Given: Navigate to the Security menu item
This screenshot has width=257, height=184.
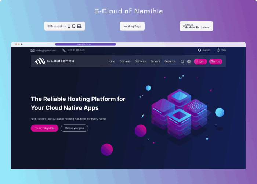Looking at the screenshot, I should click(x=170, y=61).
